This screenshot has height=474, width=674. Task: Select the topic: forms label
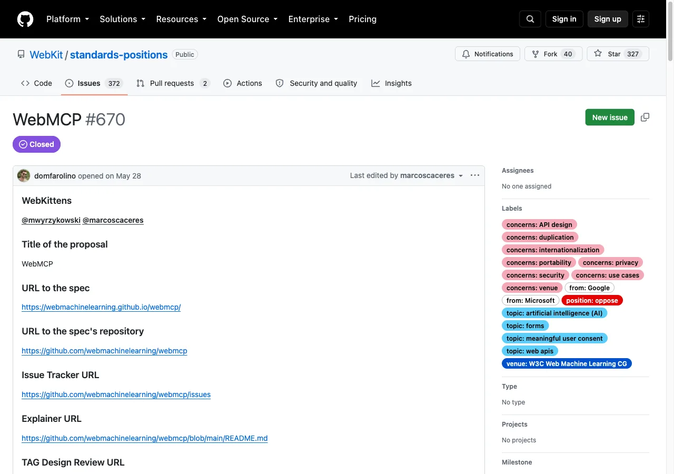coord(525,325)
